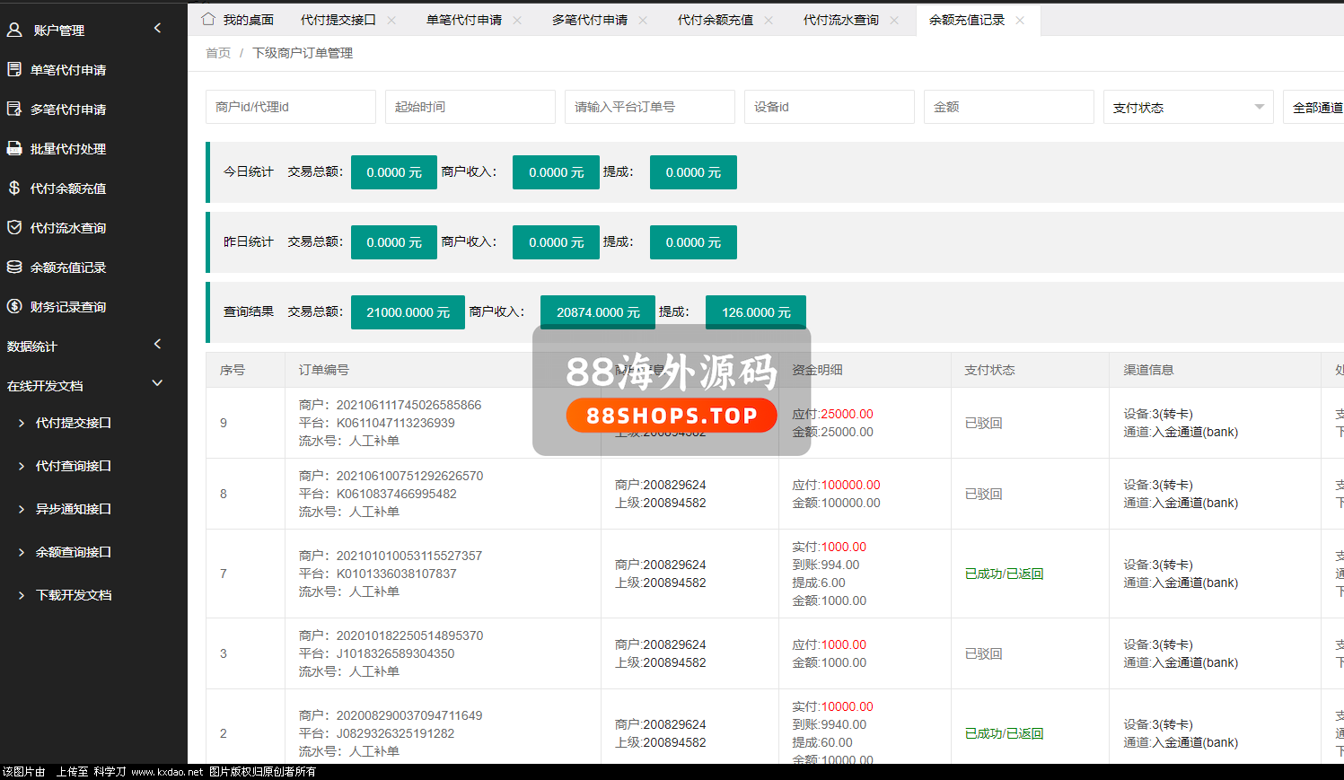This screenshot has height=780, width=1344.
Task: Click the home icon on 我的桌面 tab
Action: (208, 19)
